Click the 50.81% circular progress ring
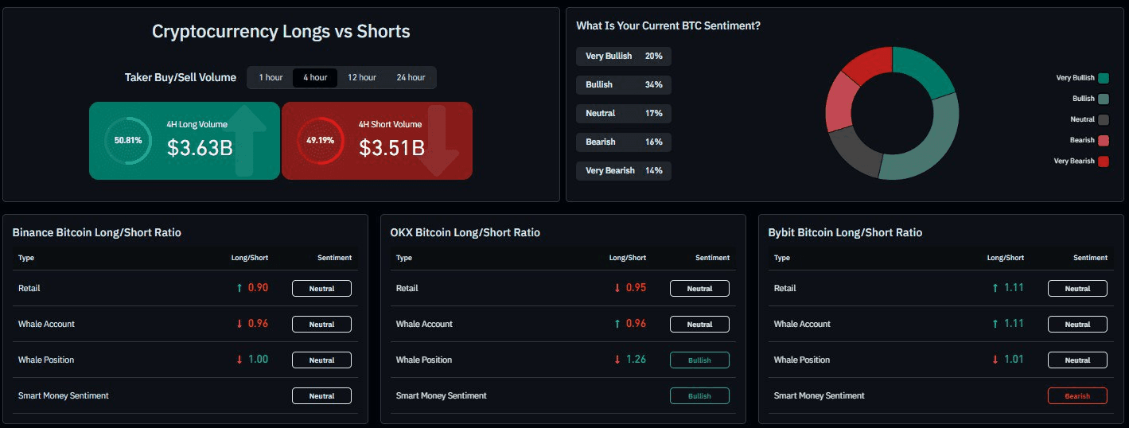1129x428 pixels. click(128, 140)
